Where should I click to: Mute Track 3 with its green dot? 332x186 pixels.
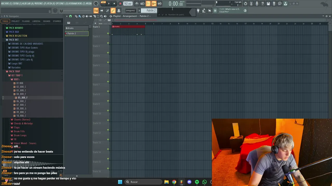coord(108,53)
